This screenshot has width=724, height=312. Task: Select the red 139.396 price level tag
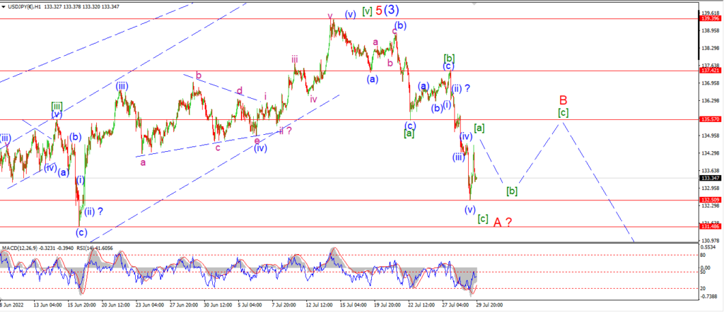pos(711,18)
